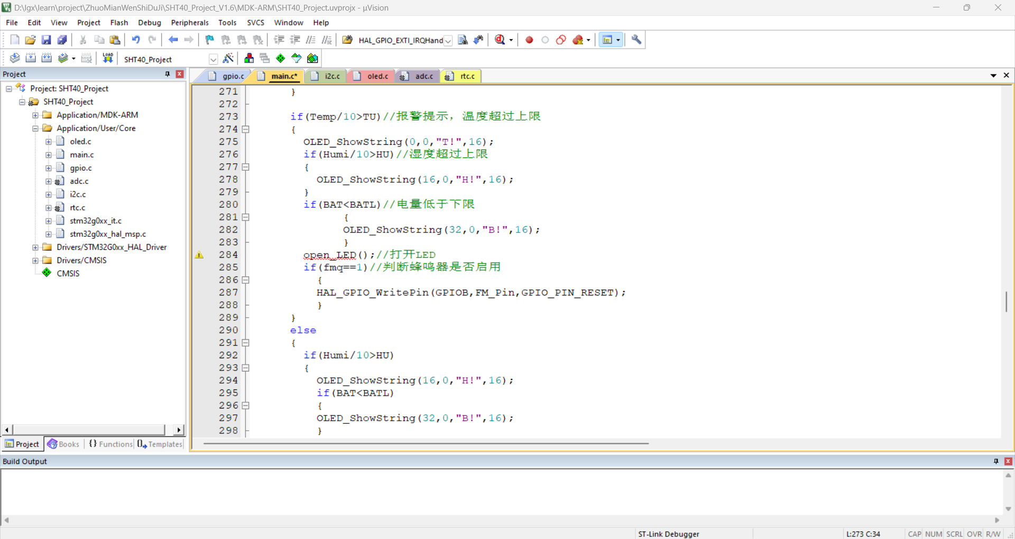
Task: Start the debug session
Action: point(500,40)
